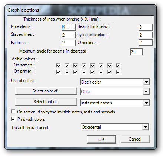Screen dimensions: 164x157
Task: Toggle first On screen voice checkbox
Action: pyautogui.click(x=58, y=66)
